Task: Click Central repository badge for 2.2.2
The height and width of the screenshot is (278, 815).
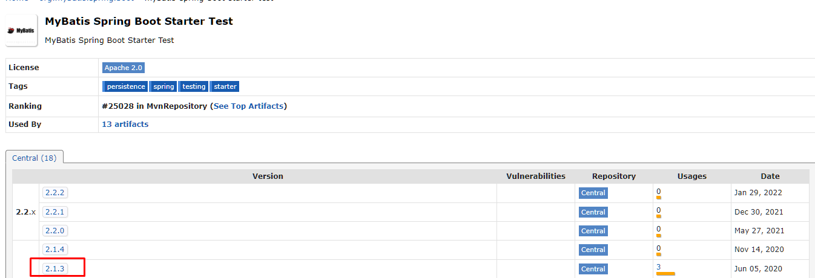Action: [593, 193]
